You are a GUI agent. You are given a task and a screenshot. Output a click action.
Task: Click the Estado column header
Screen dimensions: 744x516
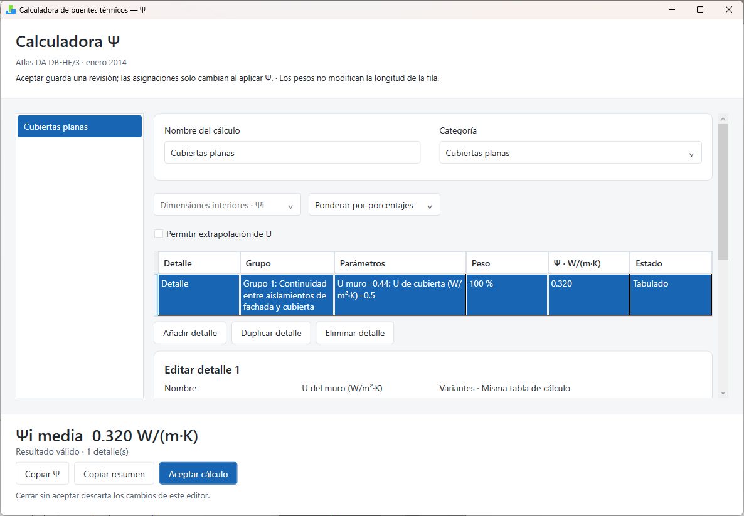coord(671,263)
